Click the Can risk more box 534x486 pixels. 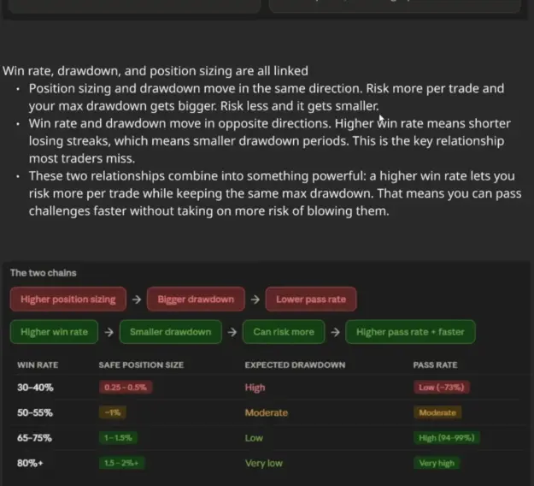(x=284, y=332)
